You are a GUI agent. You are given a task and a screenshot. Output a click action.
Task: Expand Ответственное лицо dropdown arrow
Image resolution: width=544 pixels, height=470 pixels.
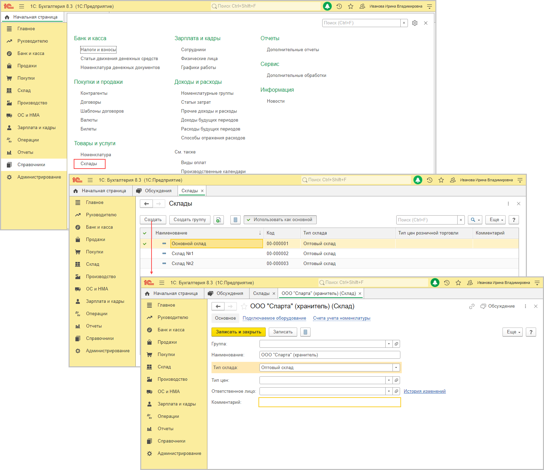[389, 391]
